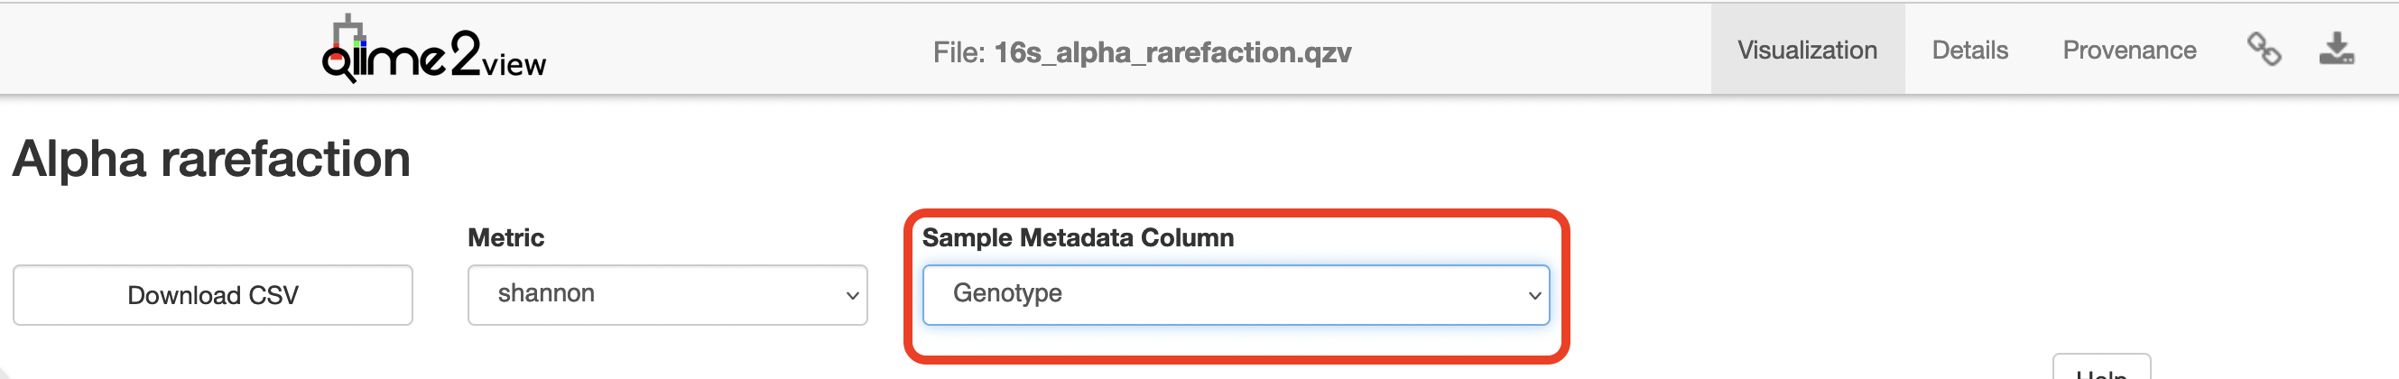Click the chevron arrow on the shannon dropdown
Viewport: 2399px width, 379px height.
tap(851, 295)
